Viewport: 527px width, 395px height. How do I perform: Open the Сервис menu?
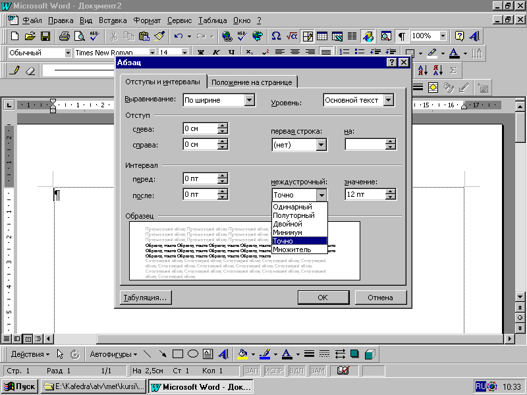click(179, 20)
